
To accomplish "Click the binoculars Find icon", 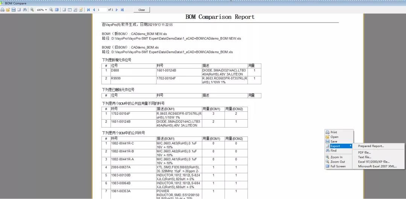I will click(x=25, y=9).
